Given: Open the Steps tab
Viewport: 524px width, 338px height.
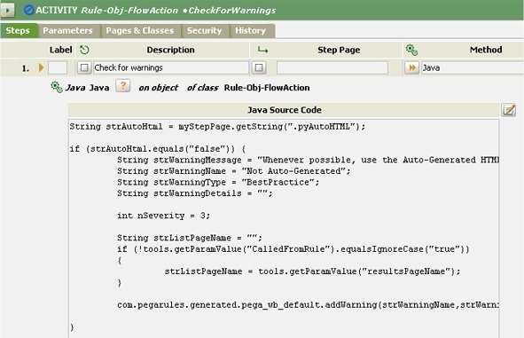Looking at the screenshot, I should point(18,31).
